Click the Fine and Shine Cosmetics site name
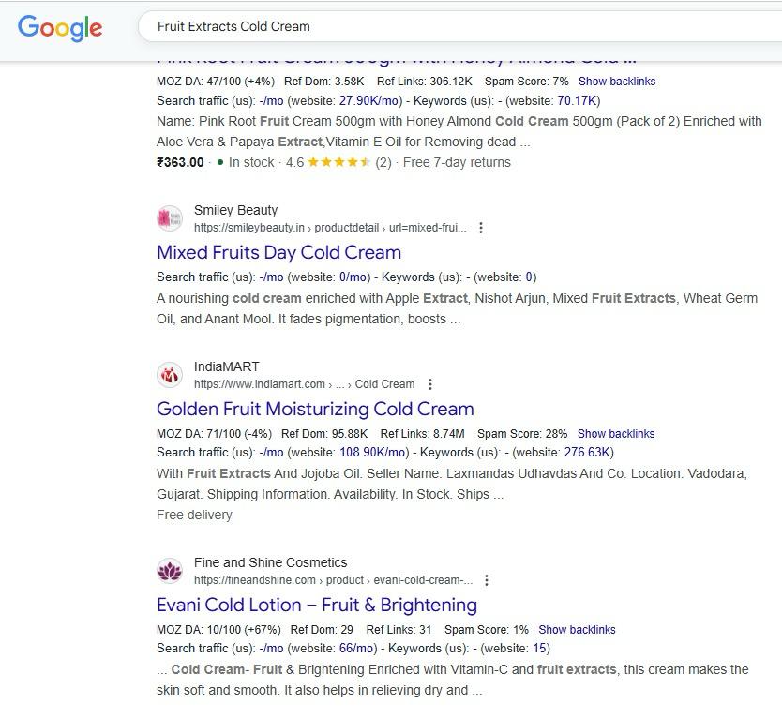This screenshot has width=782, height=718. [270, 563]
